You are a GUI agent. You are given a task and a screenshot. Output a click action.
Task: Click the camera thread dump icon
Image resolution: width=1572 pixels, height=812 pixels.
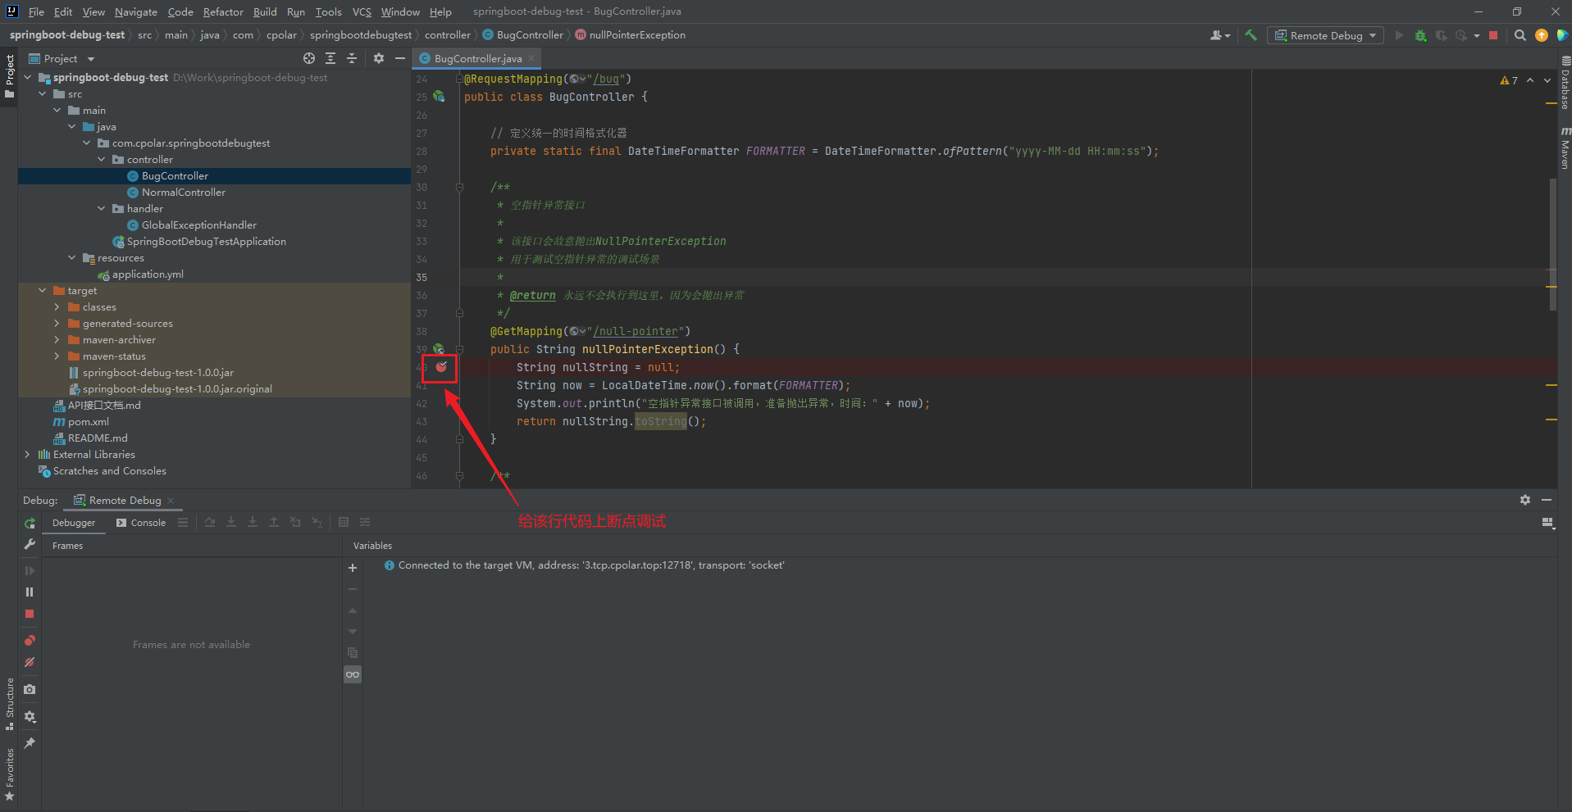[x=30, y=690]
